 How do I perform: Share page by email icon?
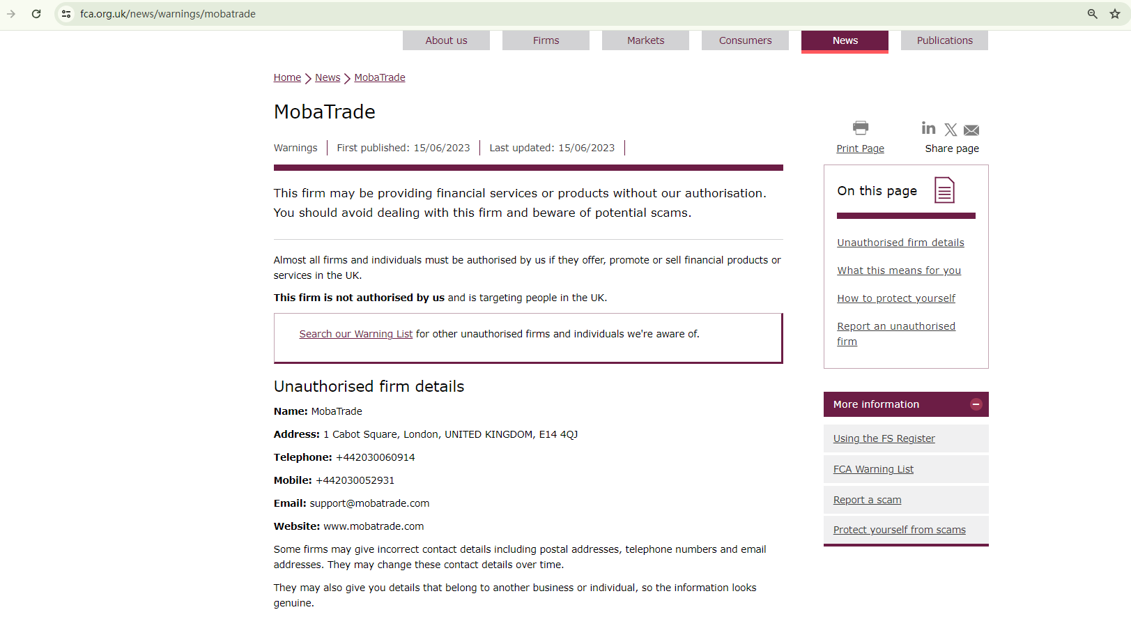(971, 130)
